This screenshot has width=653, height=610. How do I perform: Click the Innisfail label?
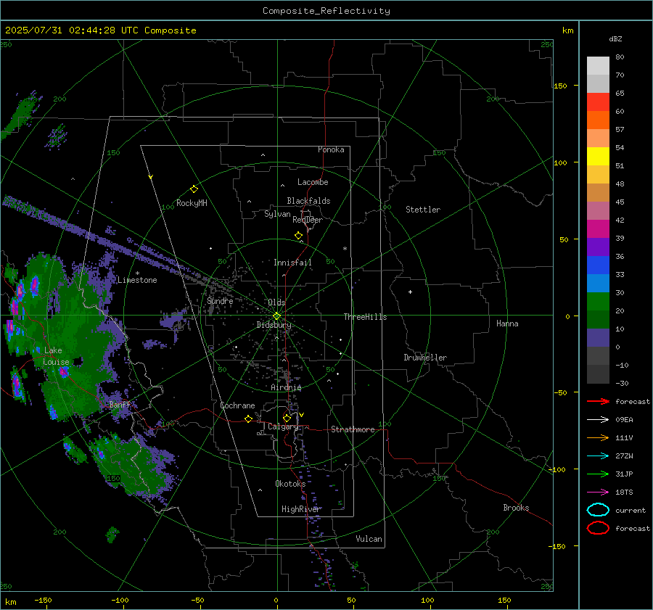292,263
